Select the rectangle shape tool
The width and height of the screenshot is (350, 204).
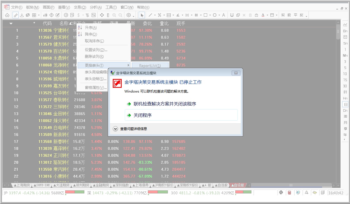pos(205,15)
